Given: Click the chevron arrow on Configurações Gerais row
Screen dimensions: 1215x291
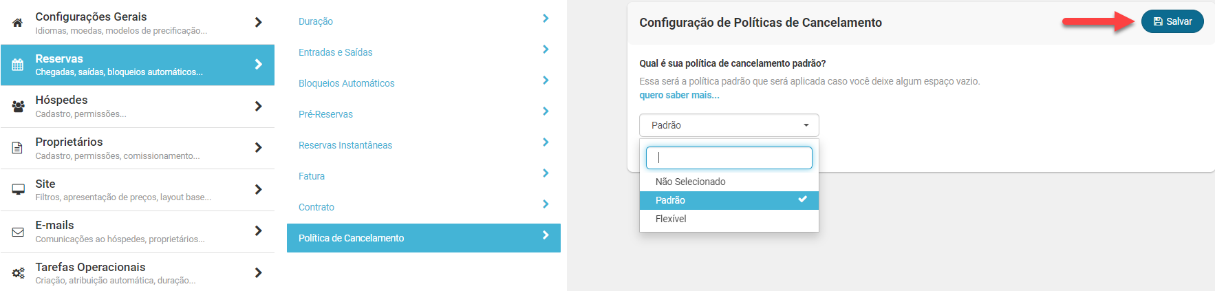Looking at the screenshot, I should point(258,23).
